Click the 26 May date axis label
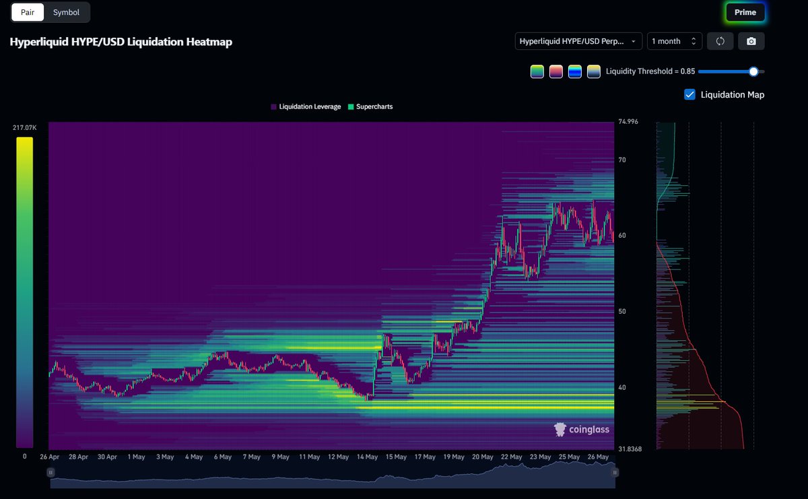 tap(599, 457)
